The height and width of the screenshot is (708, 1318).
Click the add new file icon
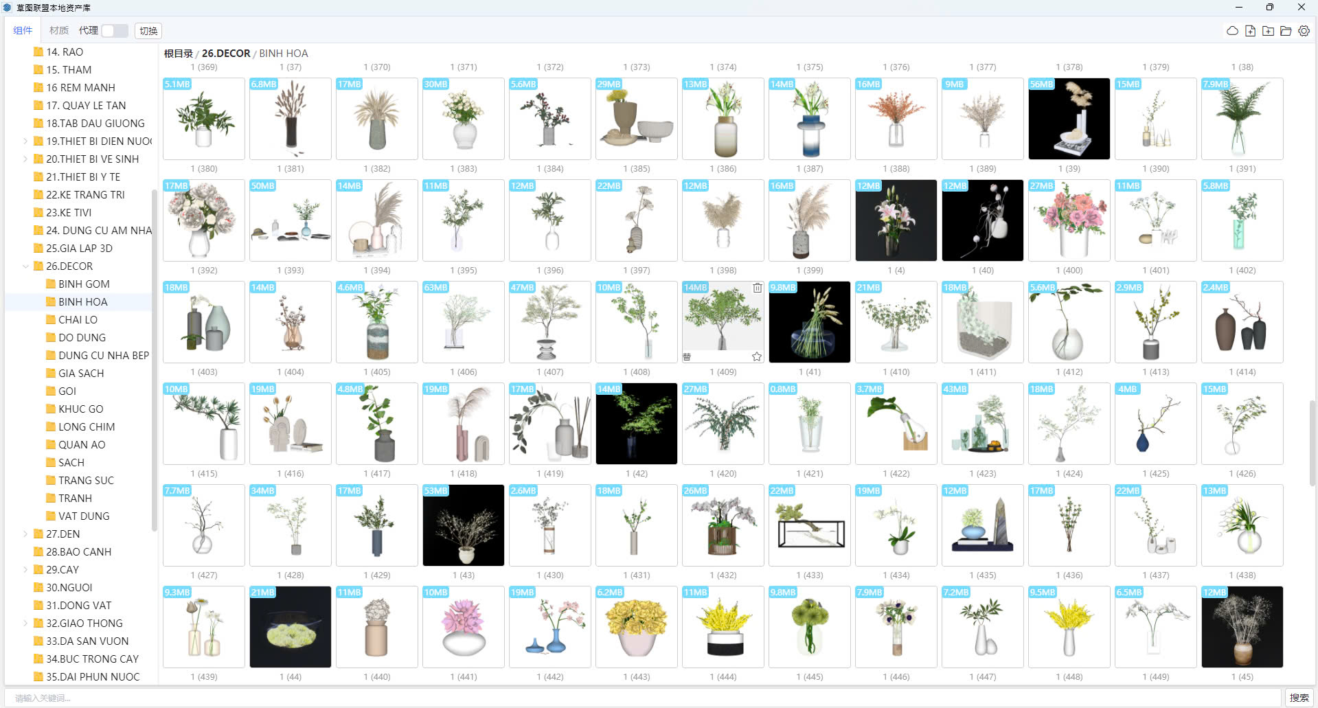(x=1250, y=31)
